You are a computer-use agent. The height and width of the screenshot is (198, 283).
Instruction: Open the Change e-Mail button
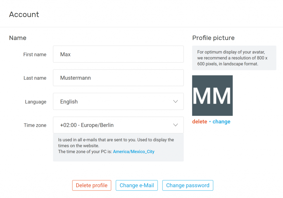[x=137, y=185]
